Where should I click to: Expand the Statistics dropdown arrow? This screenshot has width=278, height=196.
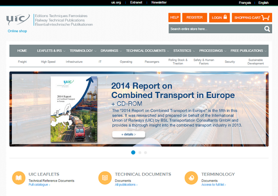[x=194, y=51]
